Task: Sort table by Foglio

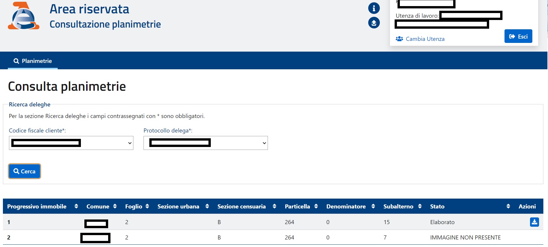Action: click(147, 206)
